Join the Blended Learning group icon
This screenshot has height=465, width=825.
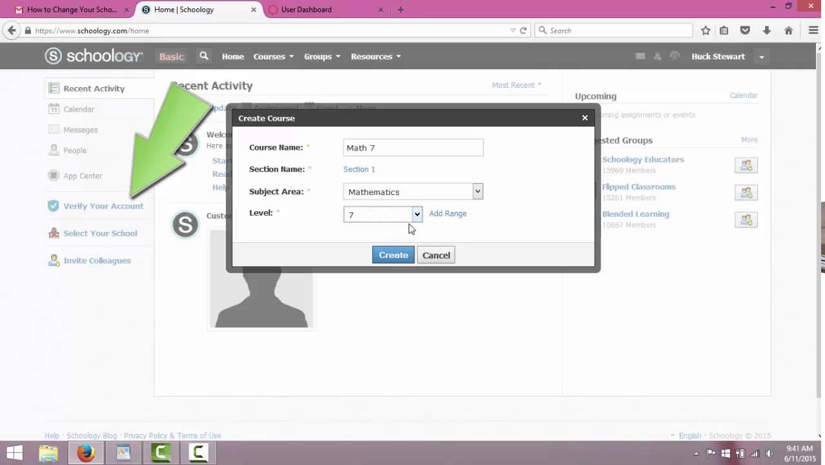(746, 220)
